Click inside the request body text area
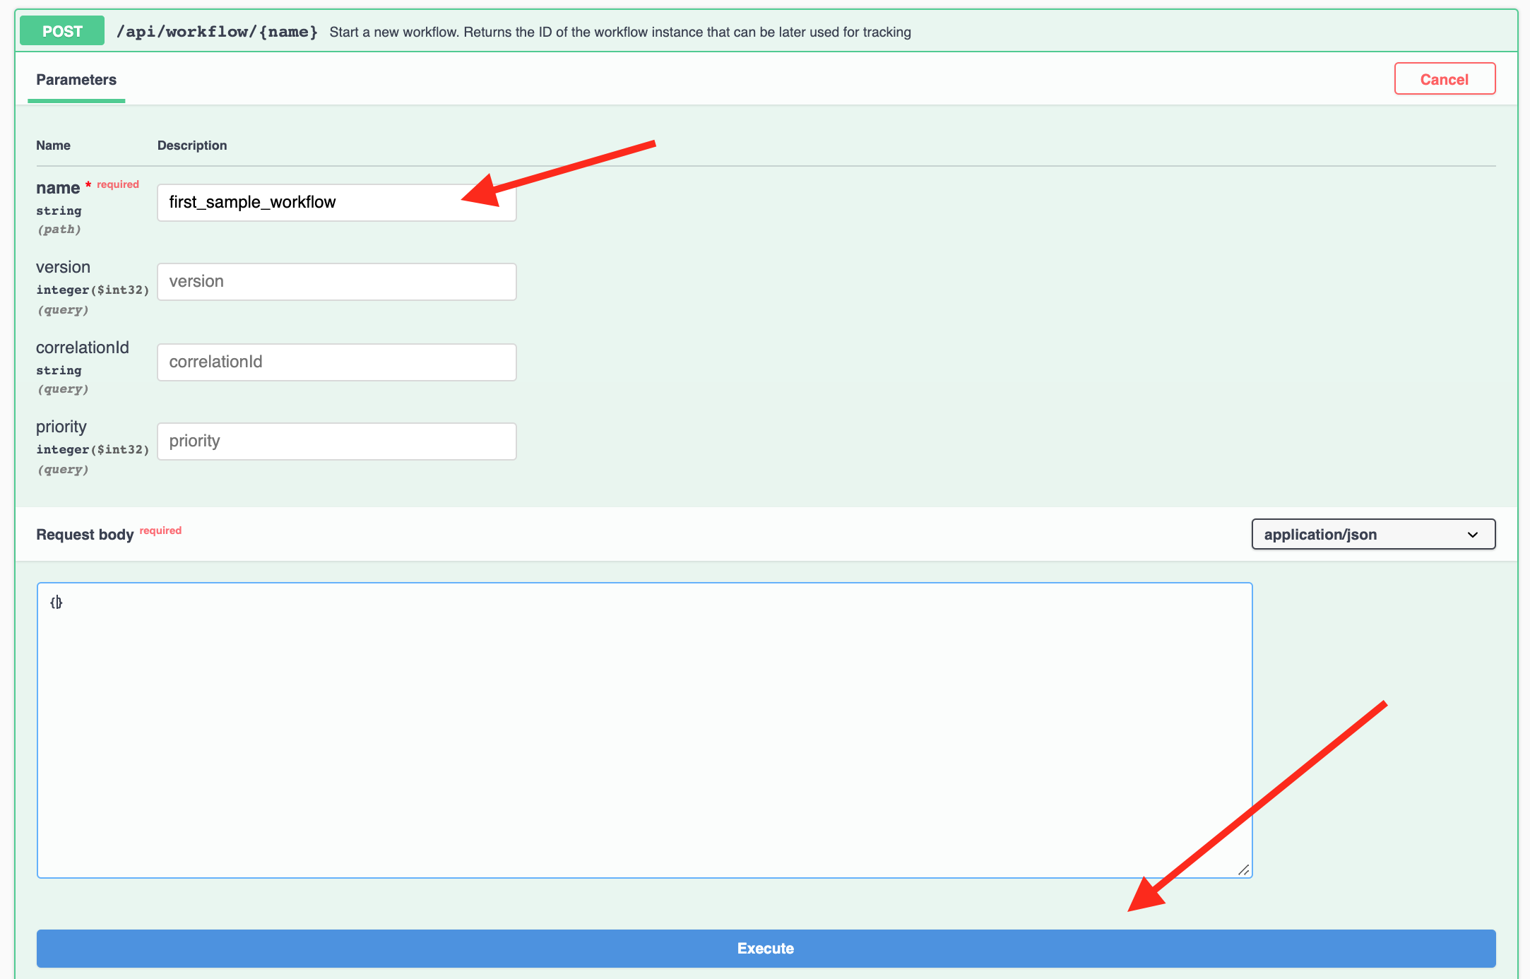Image resolution: width=1530 pixels, height=979 pixels. (x=644, y=730)
